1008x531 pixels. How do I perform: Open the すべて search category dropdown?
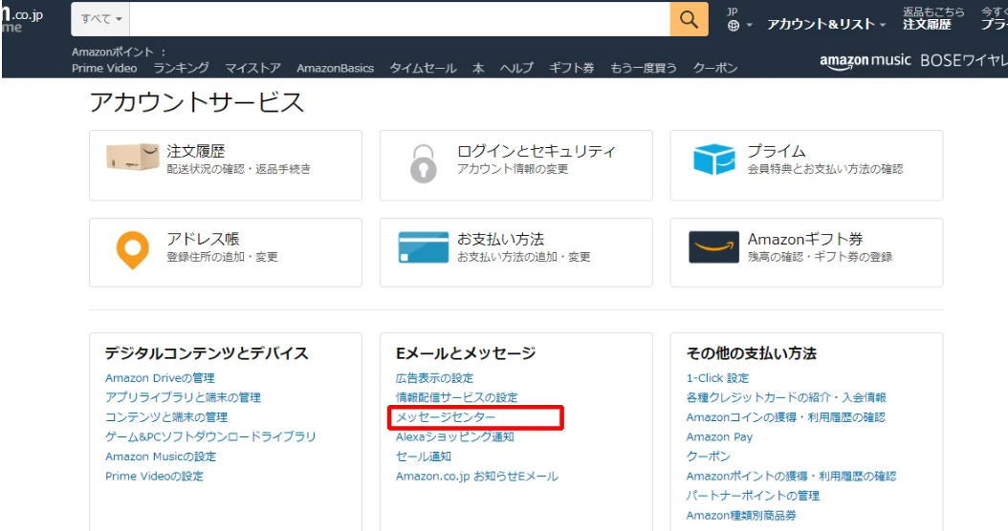click(x=100, y=19)
